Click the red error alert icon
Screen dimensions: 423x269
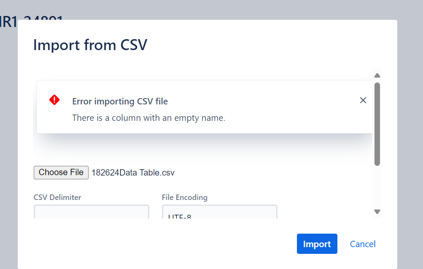54,100
